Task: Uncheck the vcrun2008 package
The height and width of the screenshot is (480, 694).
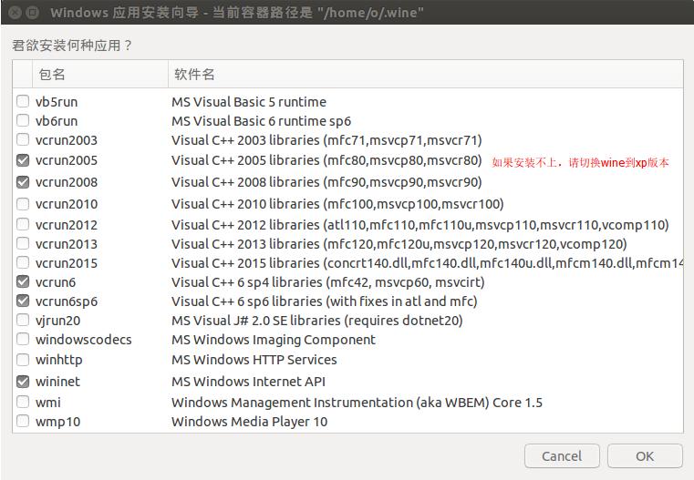Action: (x=23, y=182)
